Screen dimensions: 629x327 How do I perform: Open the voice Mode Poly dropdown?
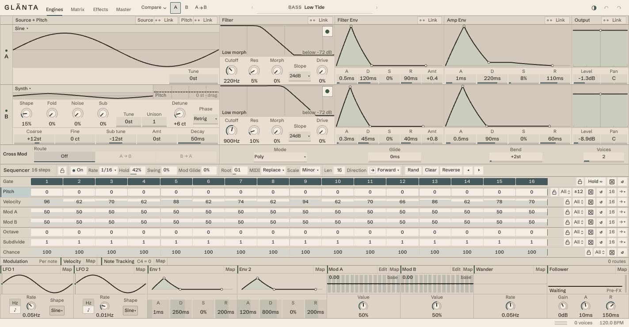pos(280,157)
